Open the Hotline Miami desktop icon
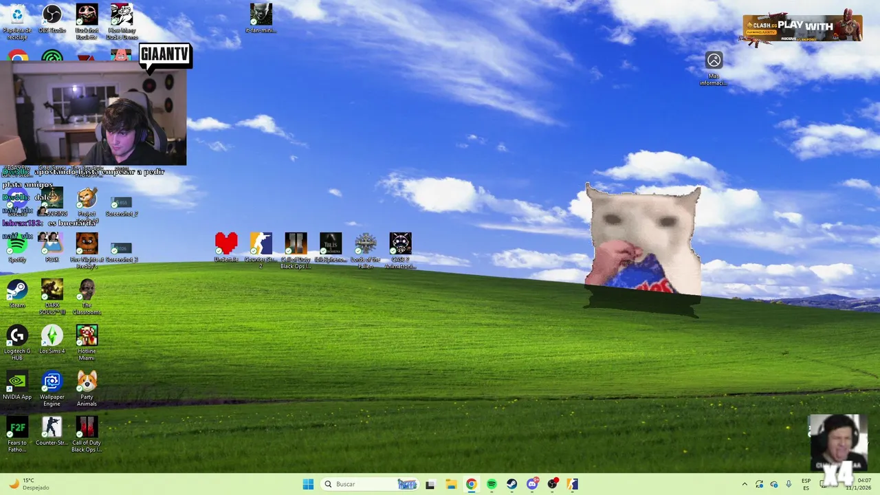 pos(87,342)
